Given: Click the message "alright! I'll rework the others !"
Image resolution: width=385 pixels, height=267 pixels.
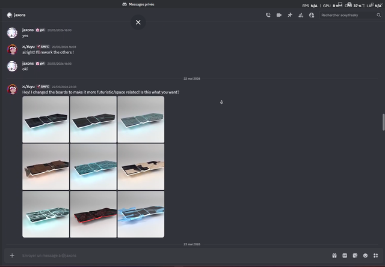Looking at the screenshot, I should pos(48,52).
